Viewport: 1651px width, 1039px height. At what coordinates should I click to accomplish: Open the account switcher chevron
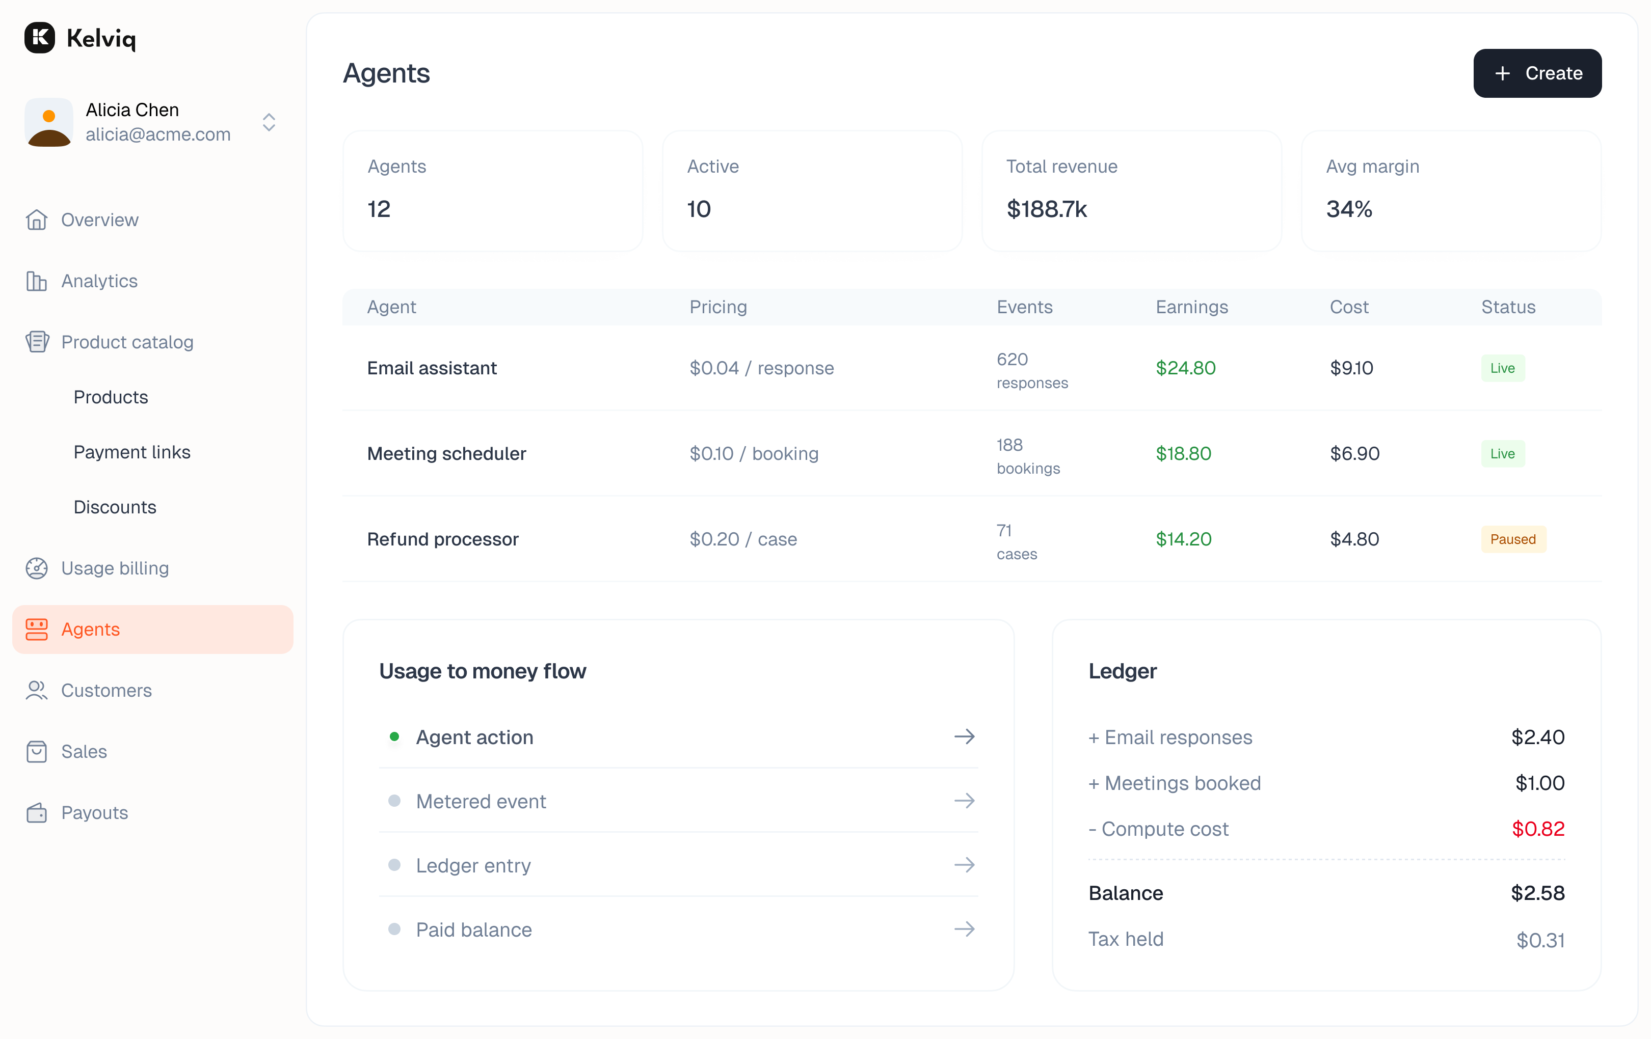point(269,123)
